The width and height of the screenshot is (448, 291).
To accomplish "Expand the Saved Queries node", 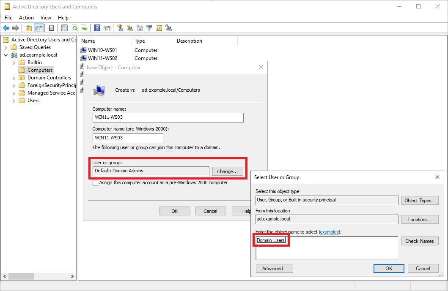I will point(6,47).
